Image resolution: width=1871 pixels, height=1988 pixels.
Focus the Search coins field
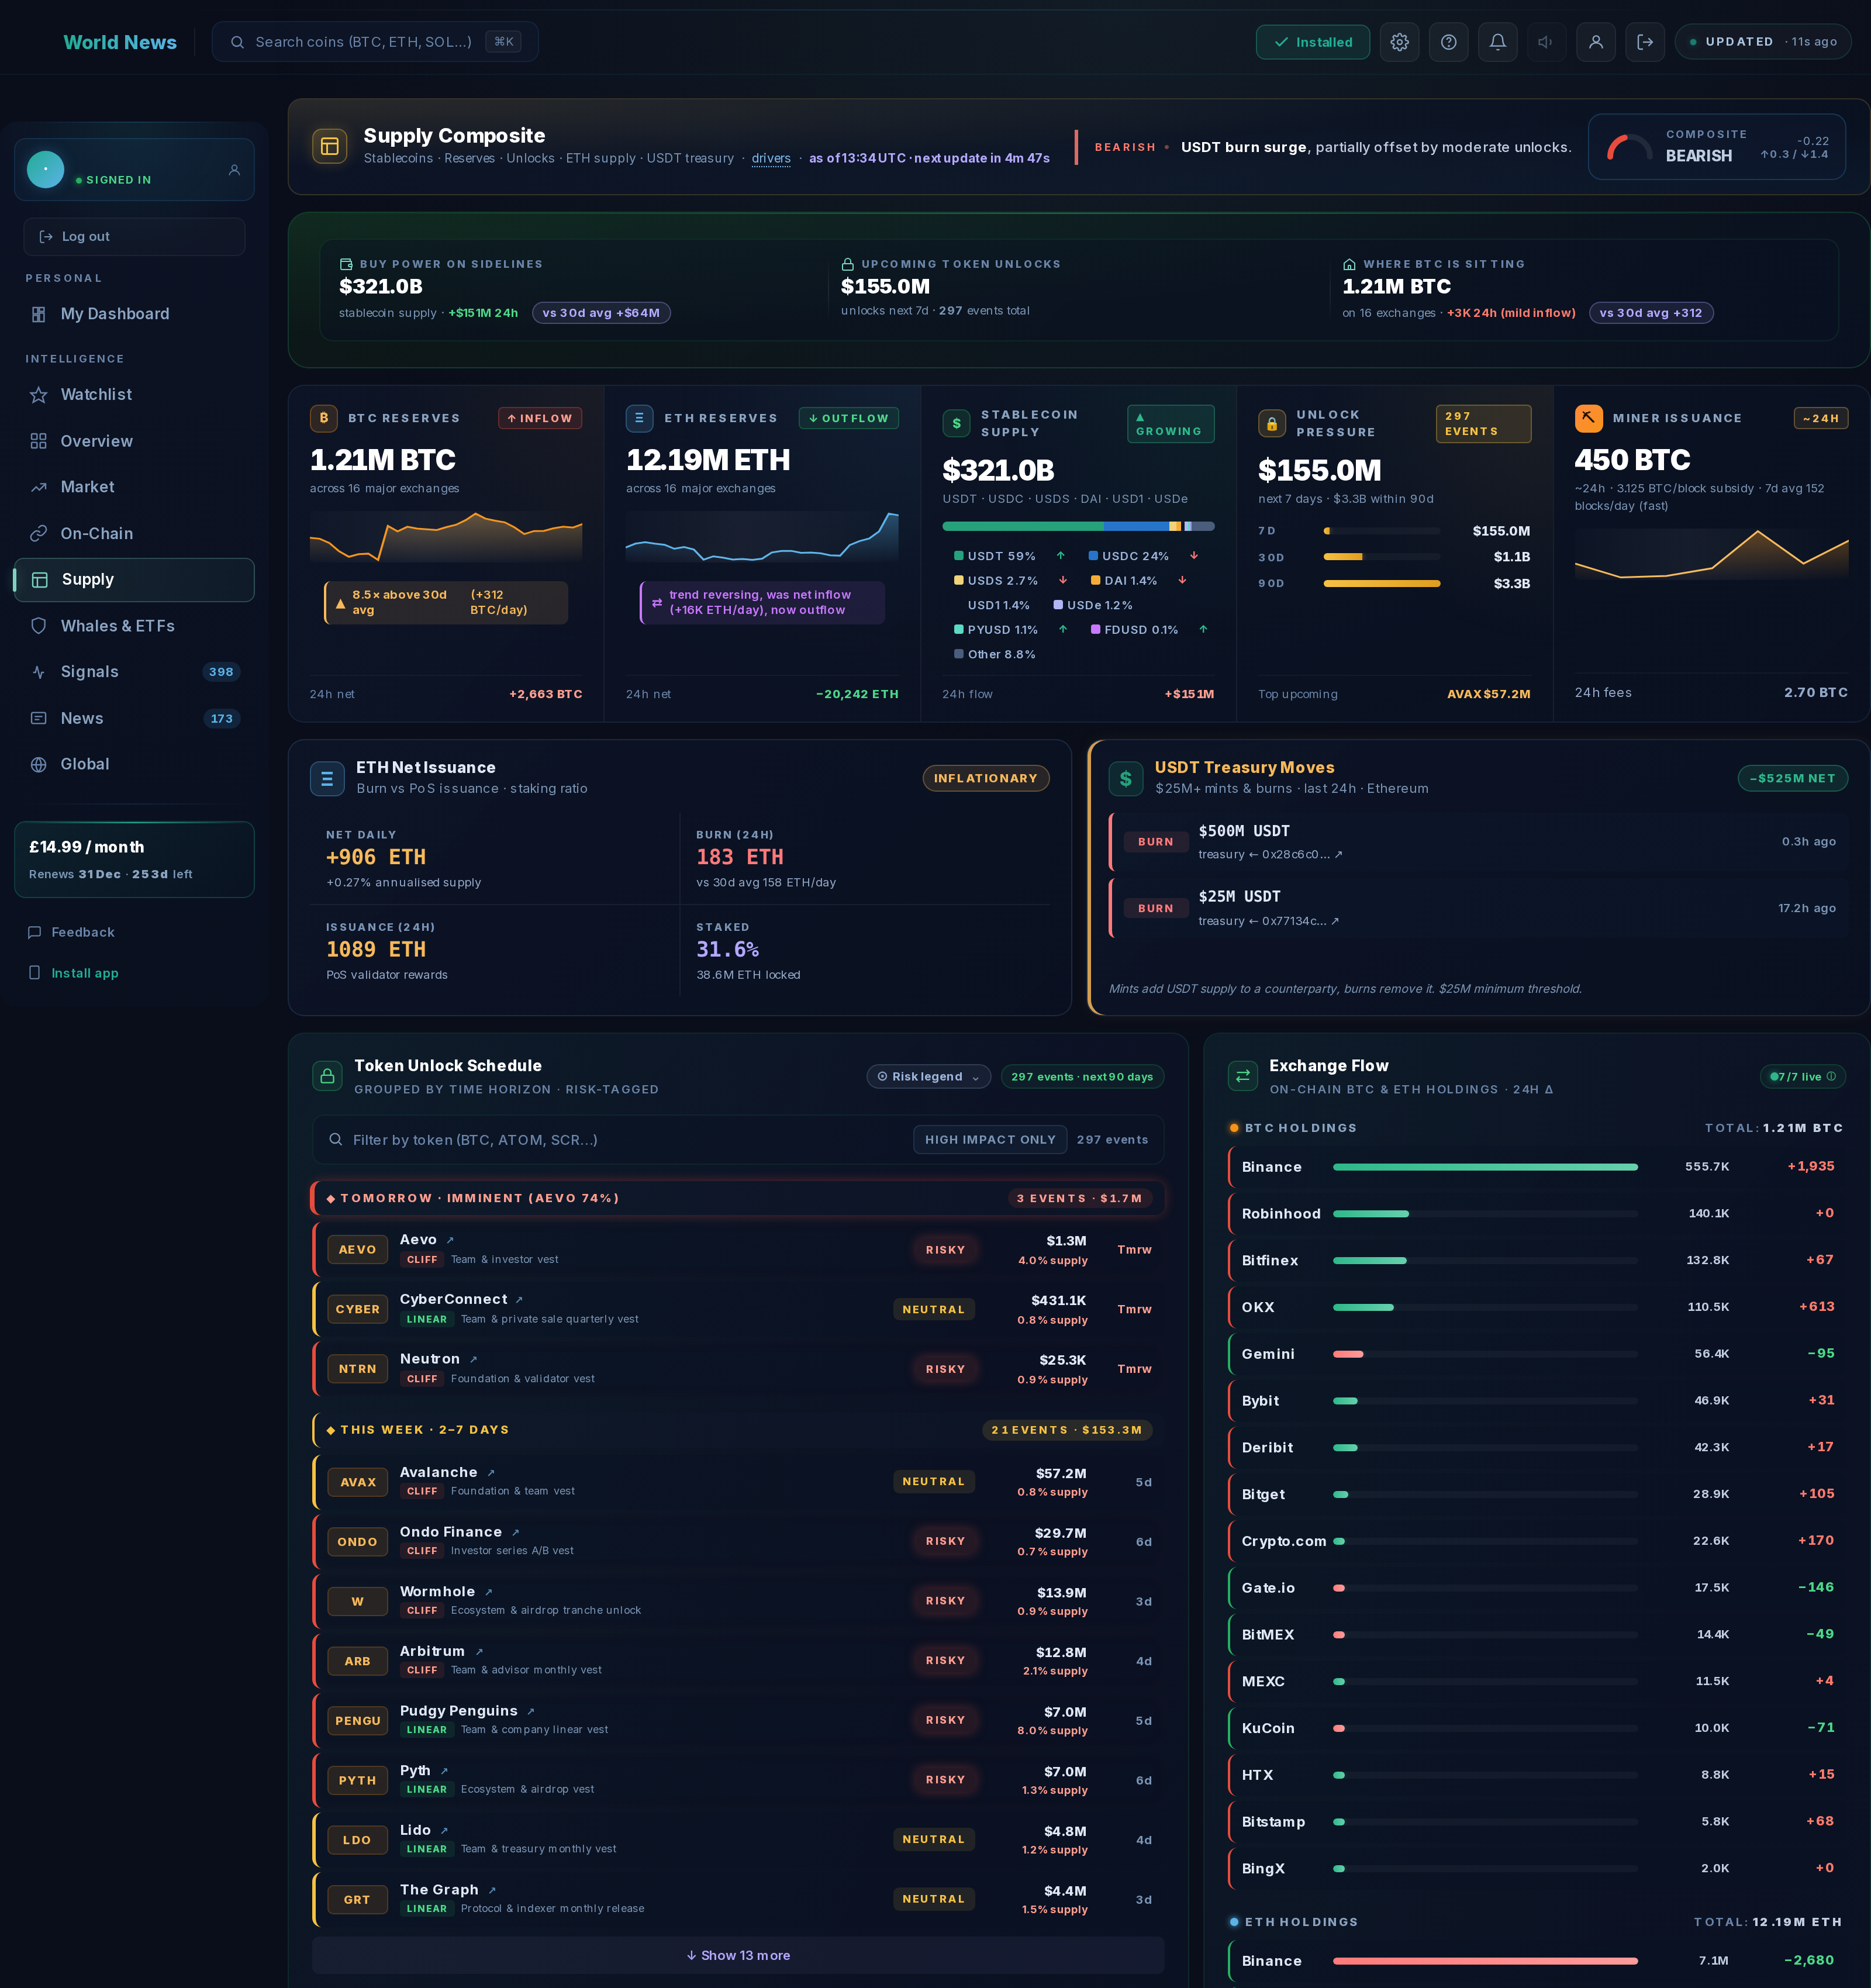[x=375, y=42]
